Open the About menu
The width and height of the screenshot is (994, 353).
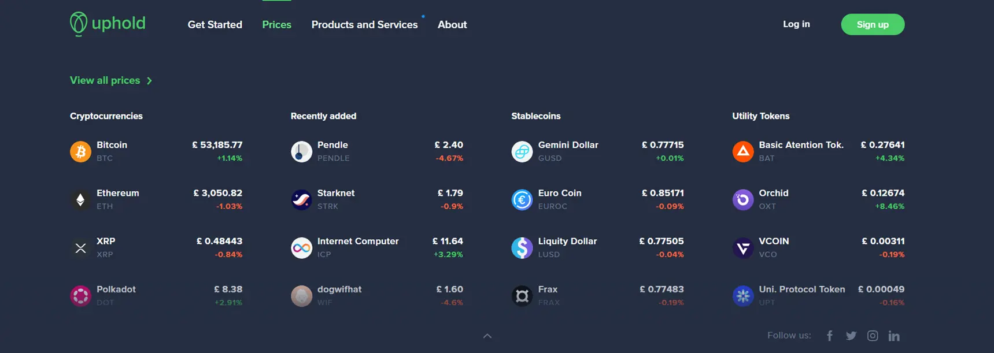point(452,24)
